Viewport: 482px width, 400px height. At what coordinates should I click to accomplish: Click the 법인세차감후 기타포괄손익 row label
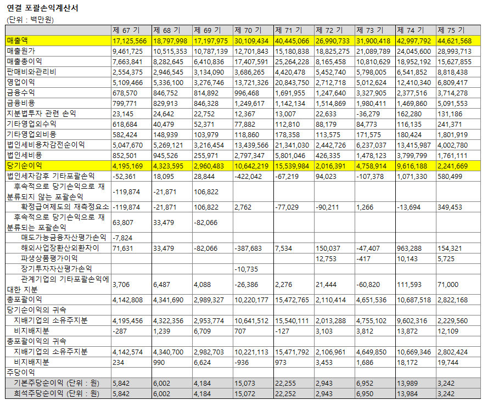click(x=51, y=176)
